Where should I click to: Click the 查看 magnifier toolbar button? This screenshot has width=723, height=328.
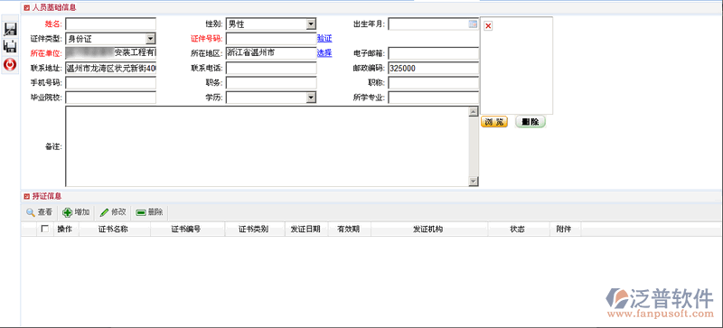click(x=39, y=212)
